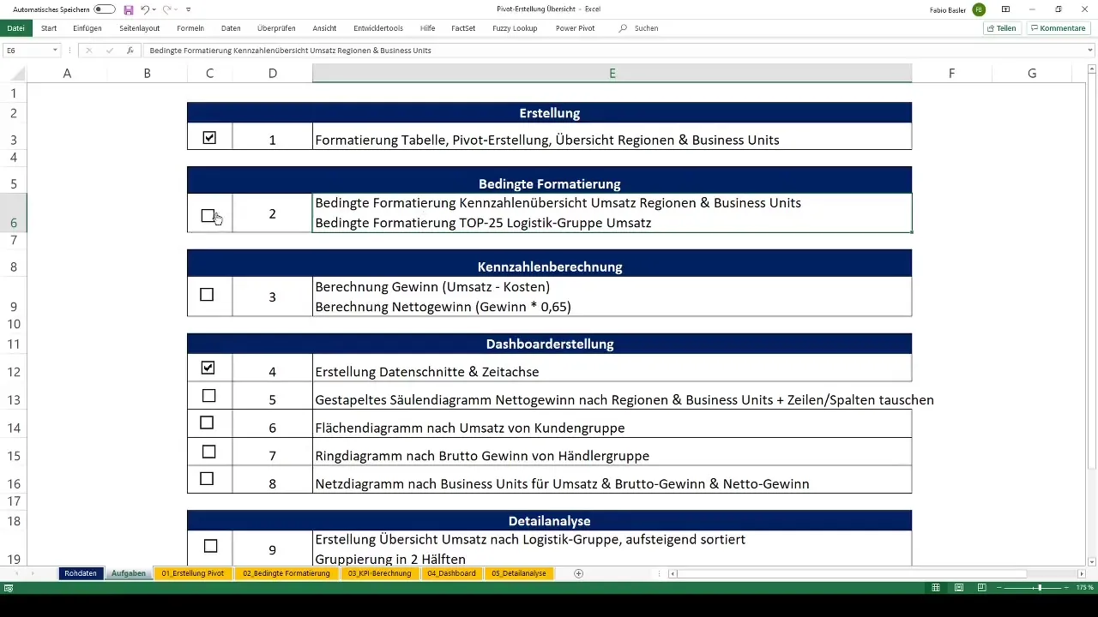Click the Kommentare button
The height and width of the screenshot is (617, 1098).
(x=1059, y=28)
